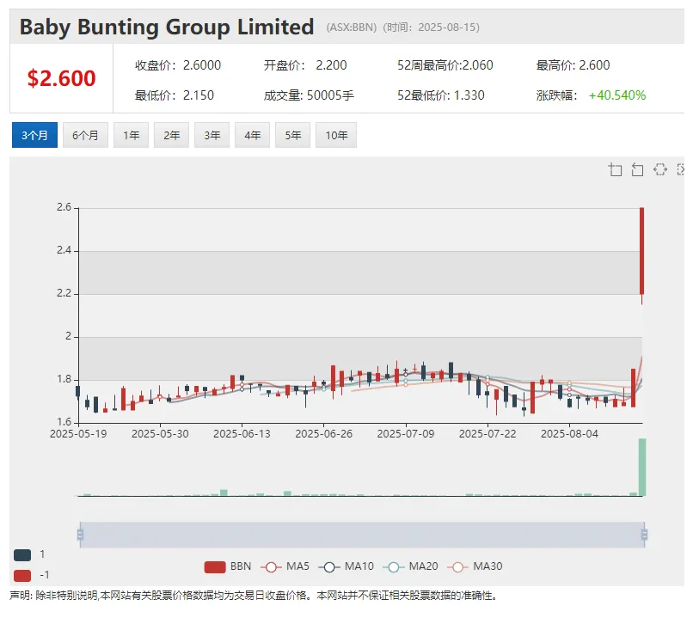Click the 2.4 y-axis label
Screen dimensions: 693x618
[x=64, y=250]
